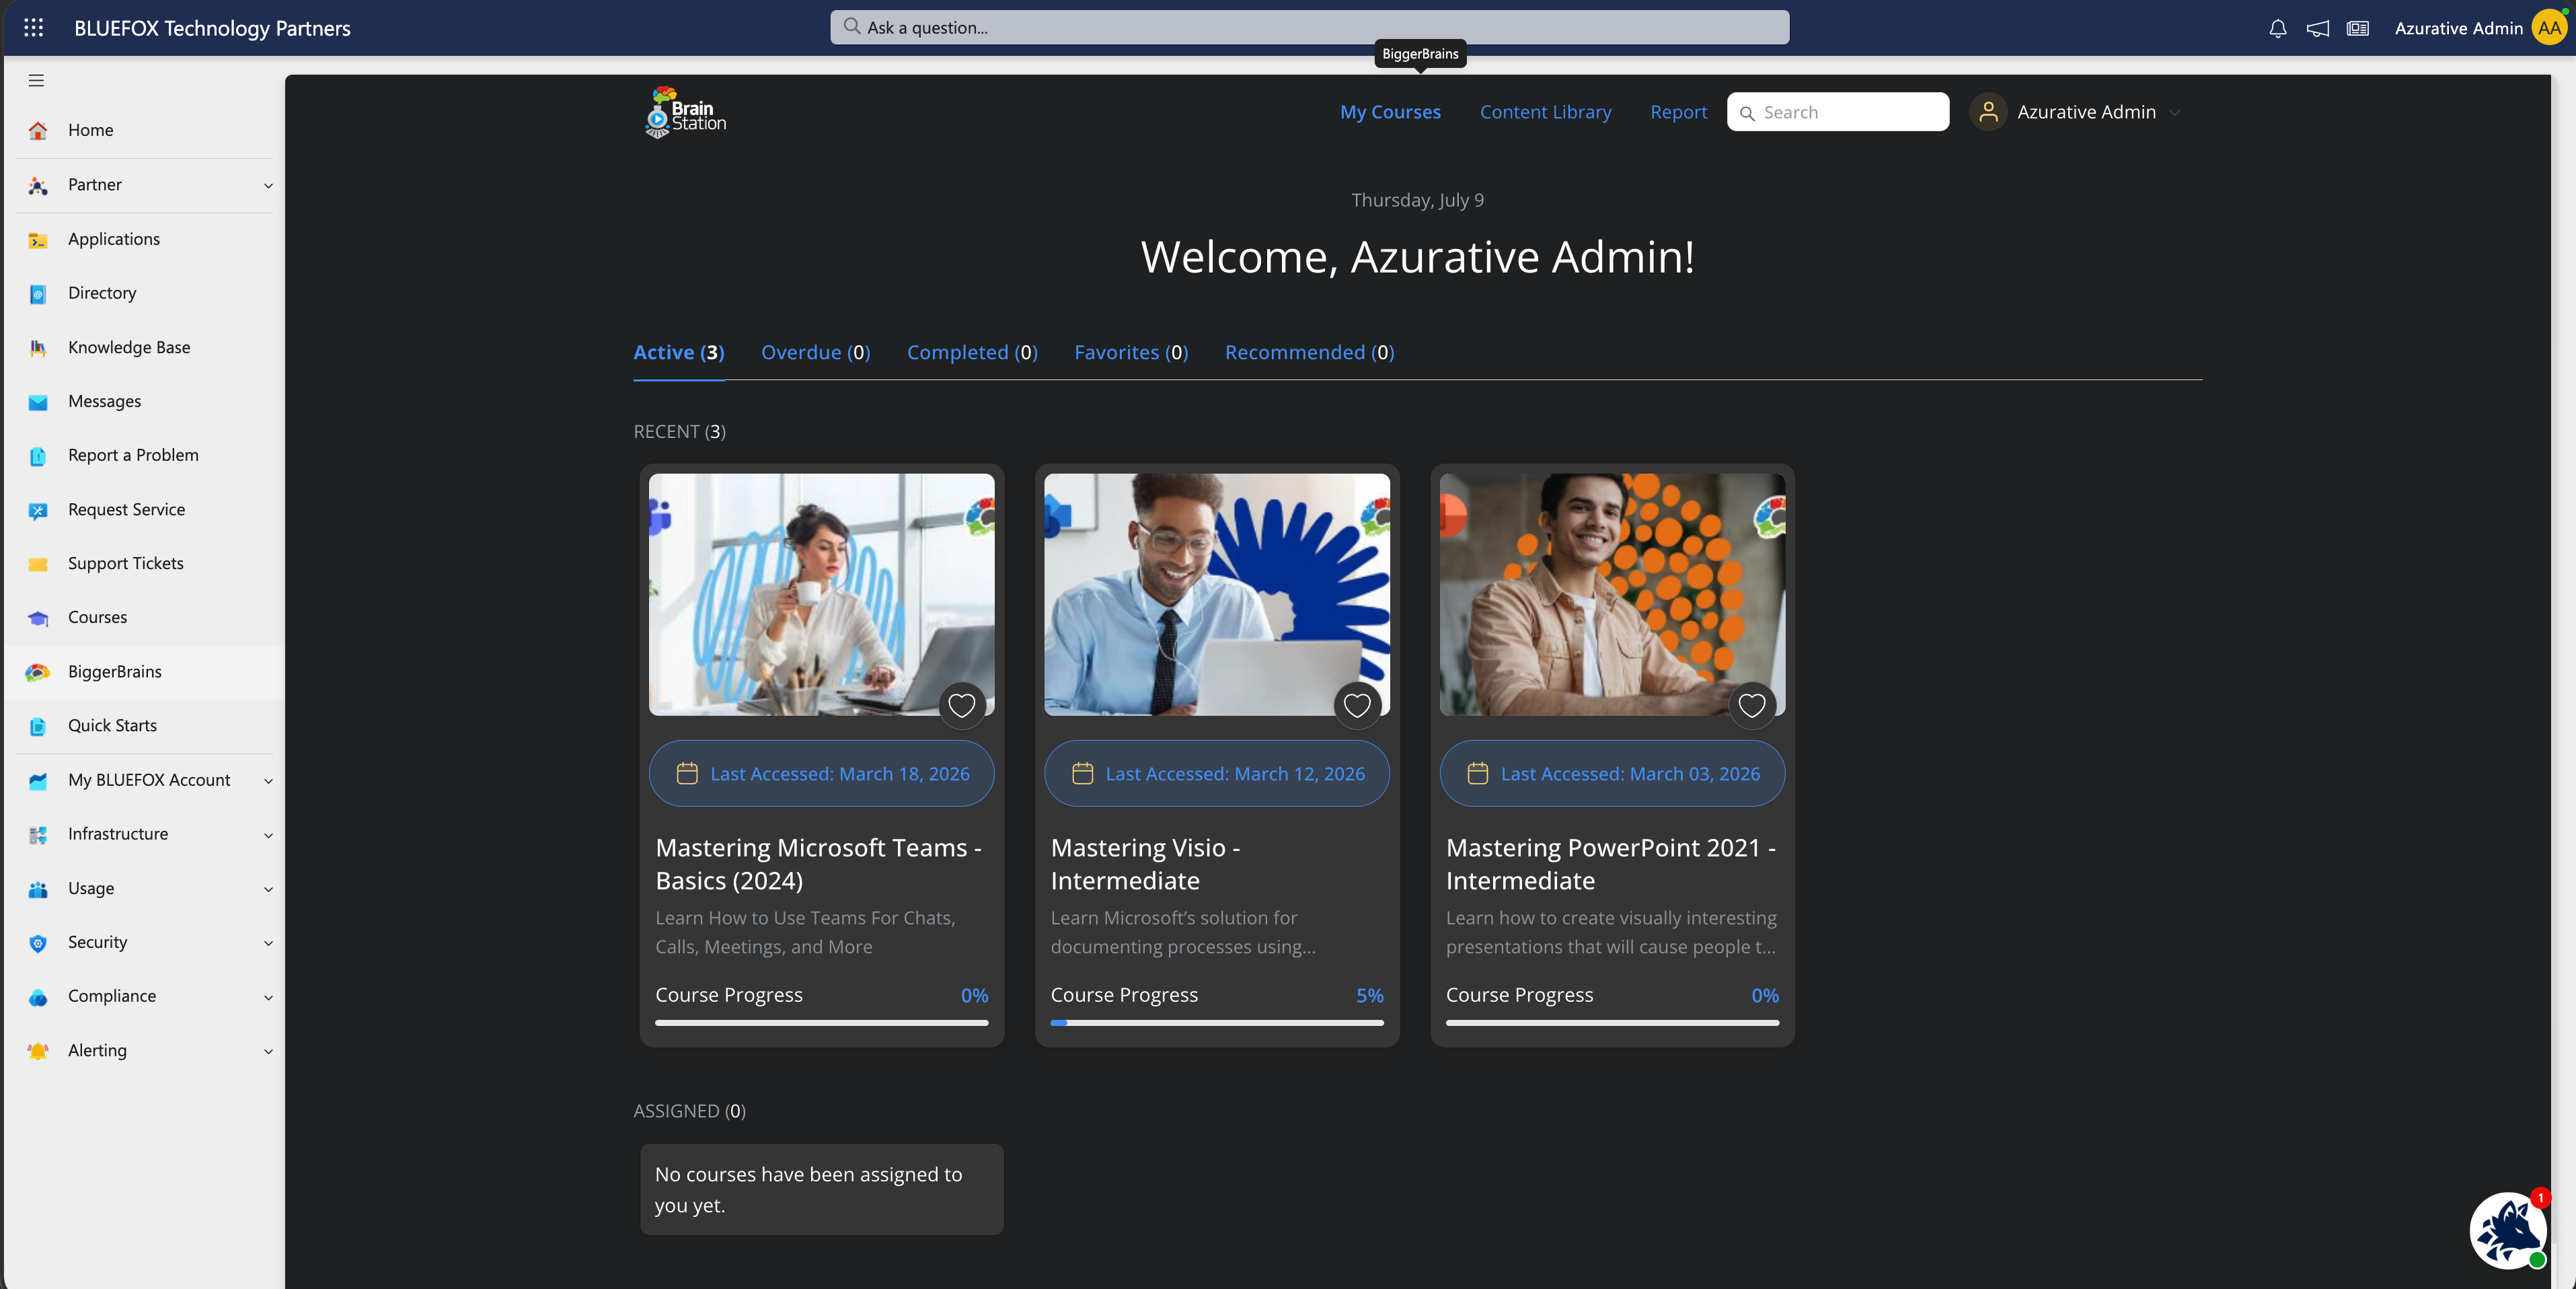Switch to the Favorites (0) tab
Screen dimensions: 2576x1289
pyautogui.click(x=1131, y=353)
